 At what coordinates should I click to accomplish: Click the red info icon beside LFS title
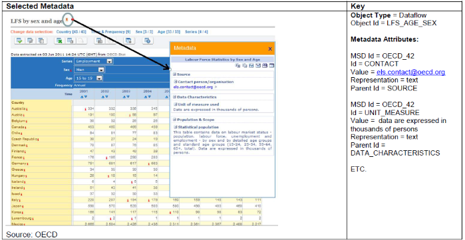point(67,19)
